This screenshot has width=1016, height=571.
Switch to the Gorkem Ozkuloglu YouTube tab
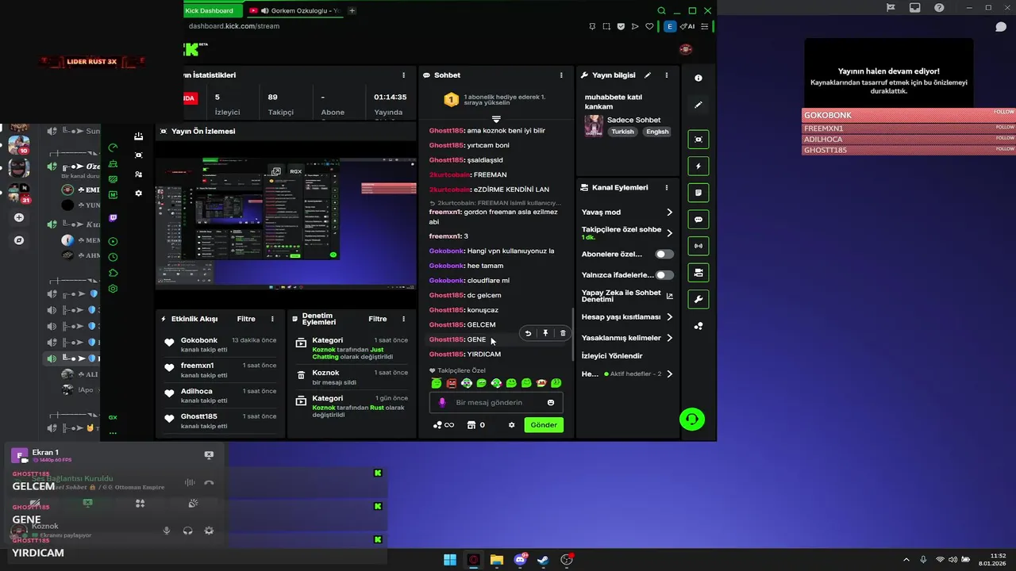[x=295, y=10]
